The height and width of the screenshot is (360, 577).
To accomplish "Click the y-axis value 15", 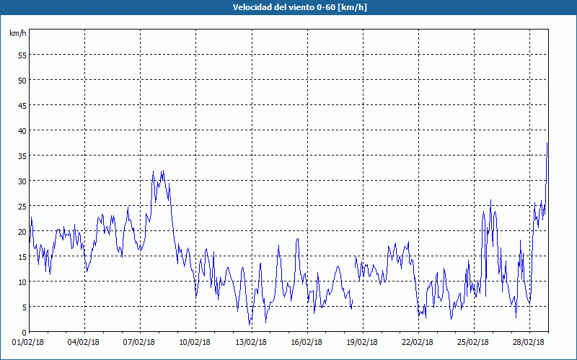I will click(22, 257).
